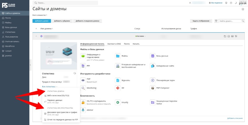Image resolution: width=248 pixels, height=125 pixels.
Task: Open the FTP access icon
Action: (x=83, y=66)
